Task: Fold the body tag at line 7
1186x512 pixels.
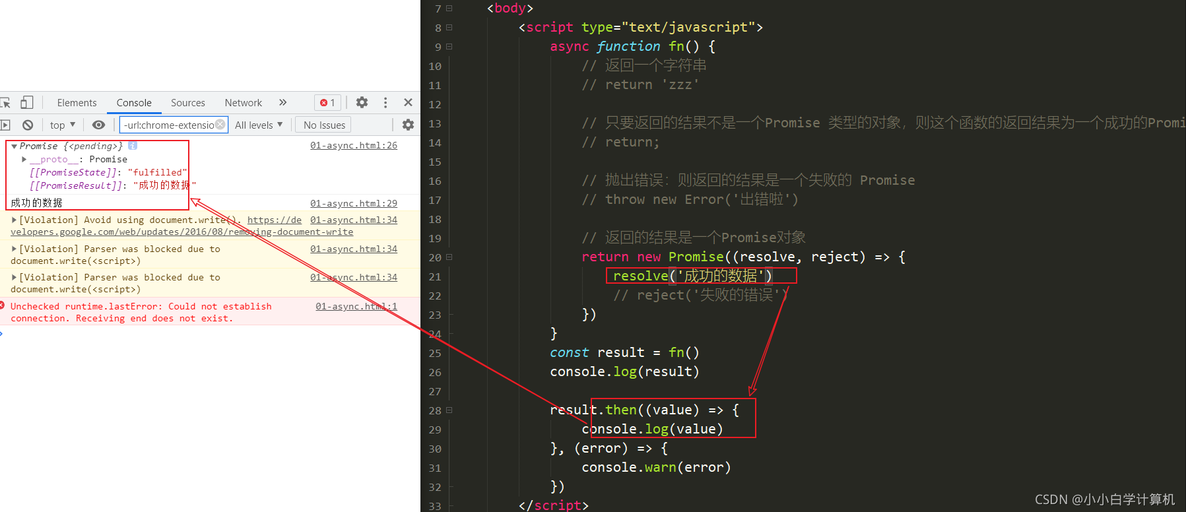Action: click(x=449, y=8)
